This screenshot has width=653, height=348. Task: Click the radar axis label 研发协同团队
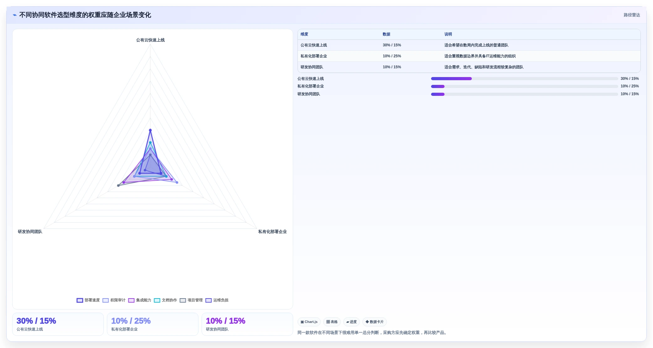30,232
